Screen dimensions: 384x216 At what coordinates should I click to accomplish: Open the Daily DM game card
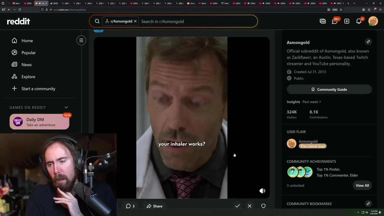[x=39, y=122]
